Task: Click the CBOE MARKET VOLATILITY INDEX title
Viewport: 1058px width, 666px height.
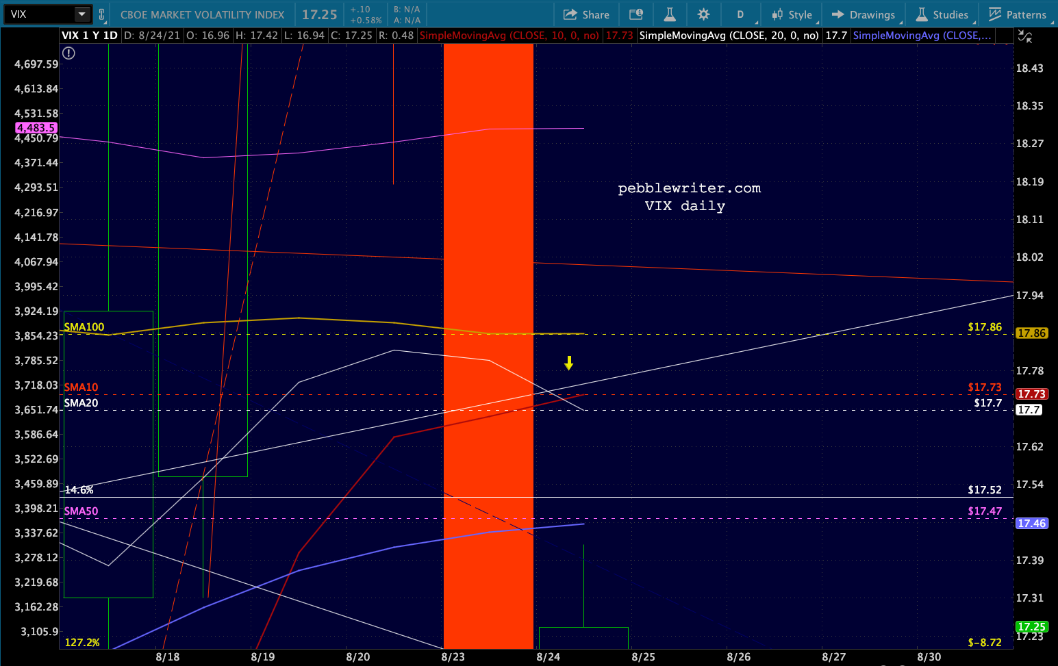Action: point(202,14)
